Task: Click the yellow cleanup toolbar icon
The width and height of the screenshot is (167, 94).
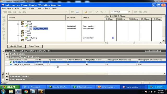Action: pos(86,12)
